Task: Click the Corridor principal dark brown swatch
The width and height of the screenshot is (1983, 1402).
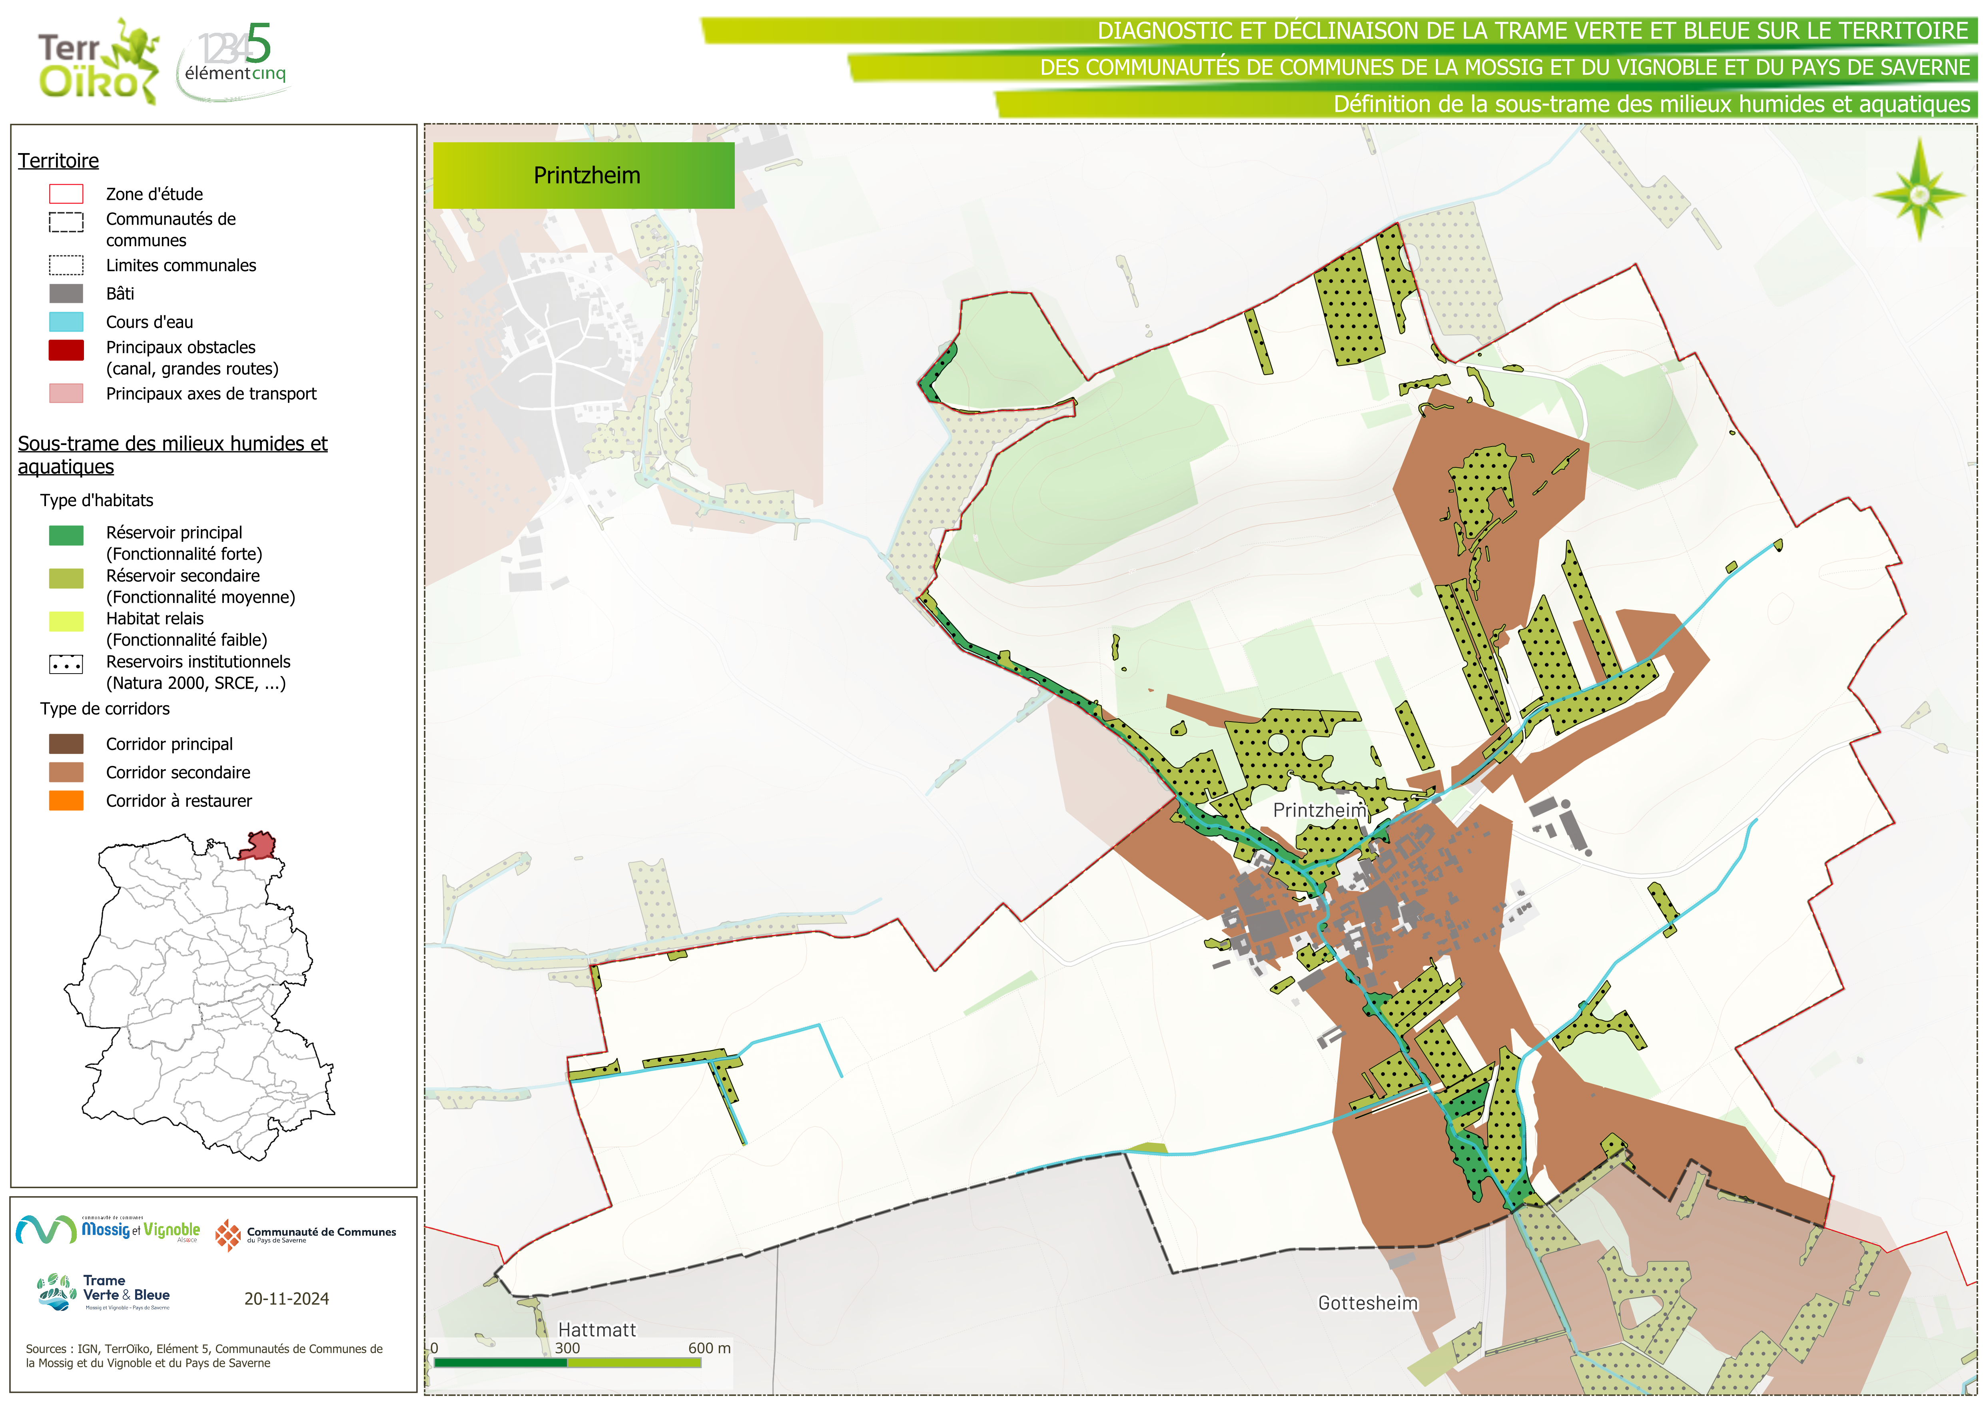Action: [x=66, y=744]
